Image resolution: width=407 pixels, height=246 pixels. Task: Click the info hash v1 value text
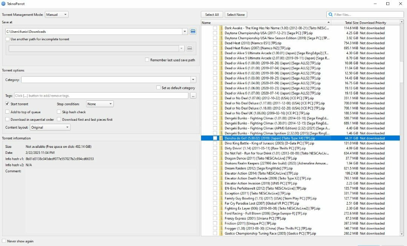(60, 159)
